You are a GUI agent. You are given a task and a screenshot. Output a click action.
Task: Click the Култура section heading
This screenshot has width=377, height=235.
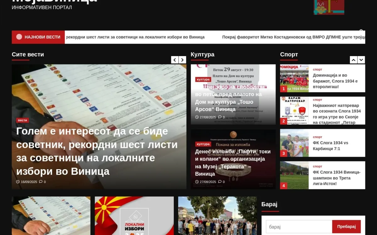click(x=202, y=55)
